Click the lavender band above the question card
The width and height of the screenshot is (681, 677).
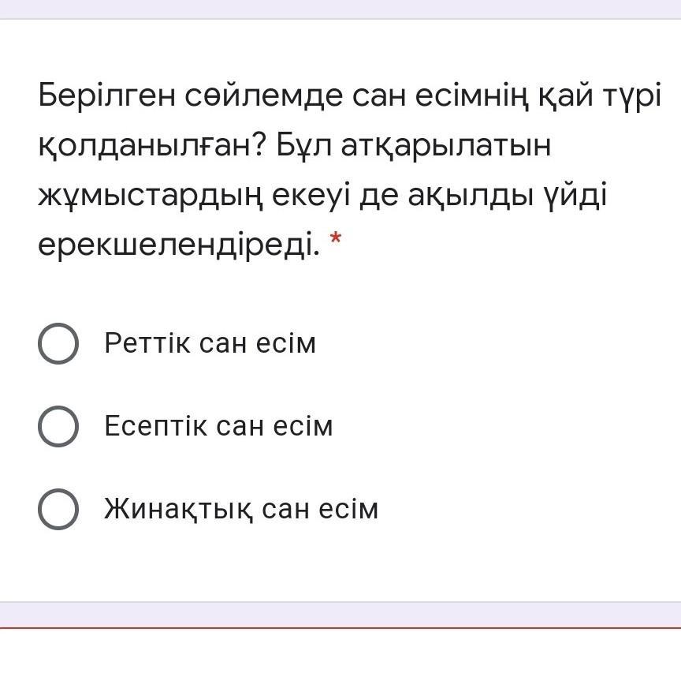(340, 9)
